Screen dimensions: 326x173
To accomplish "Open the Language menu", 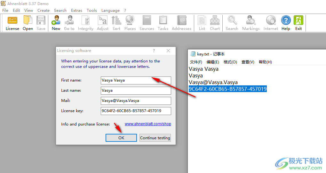I will (110, 10).
